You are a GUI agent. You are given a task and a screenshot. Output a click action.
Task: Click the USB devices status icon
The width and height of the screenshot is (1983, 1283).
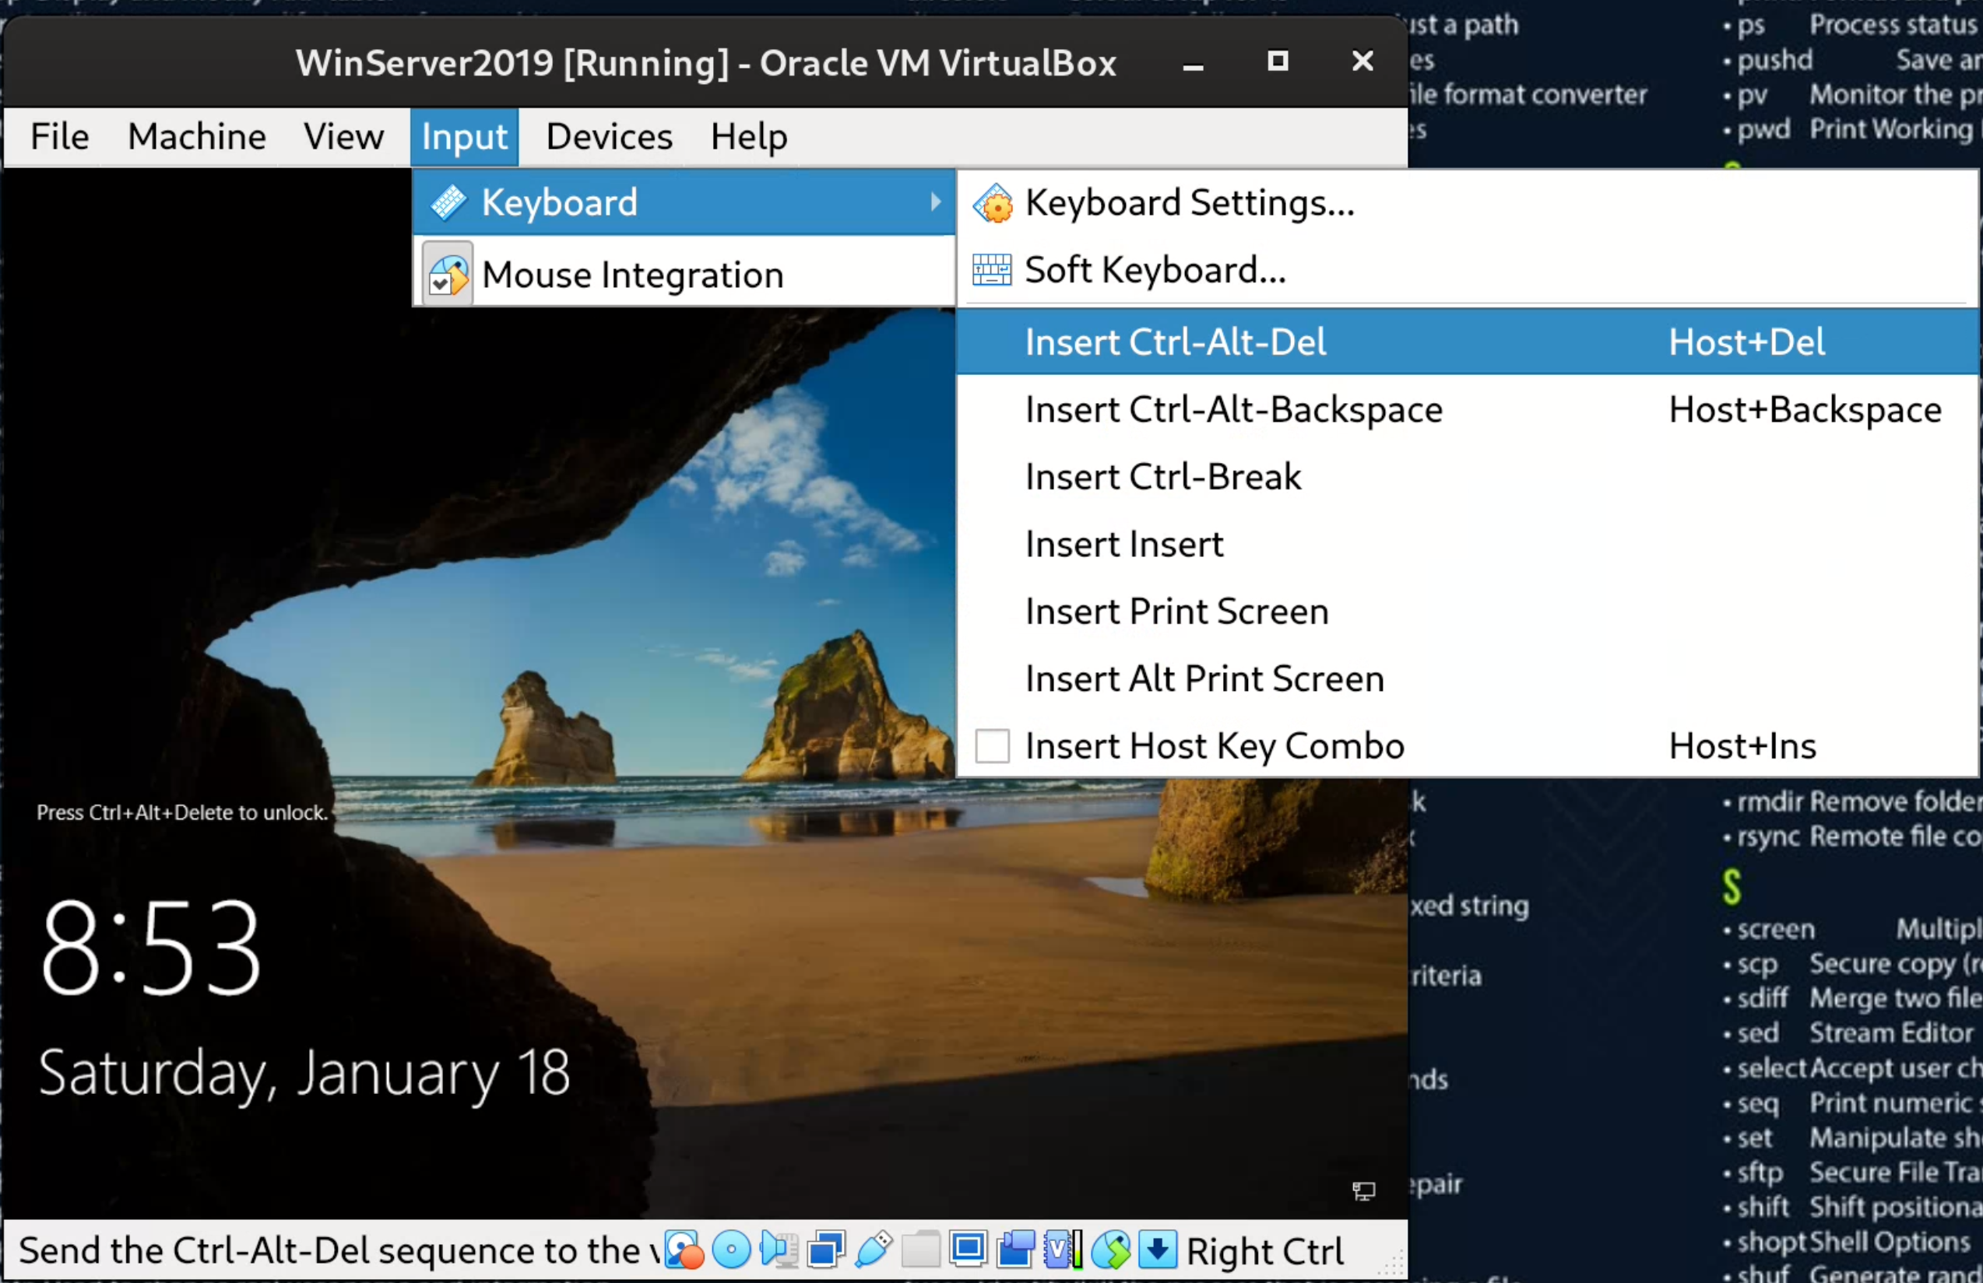pos(874,1250)
